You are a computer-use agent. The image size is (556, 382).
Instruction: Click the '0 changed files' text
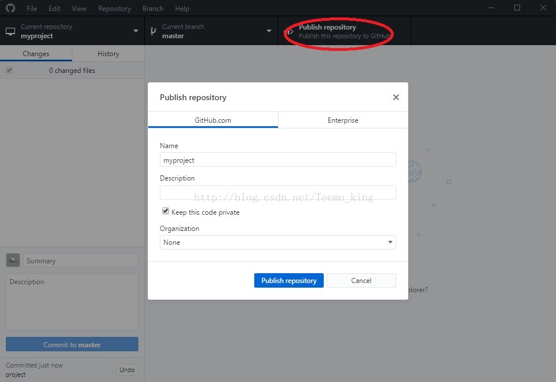click(x=72, y=71)
